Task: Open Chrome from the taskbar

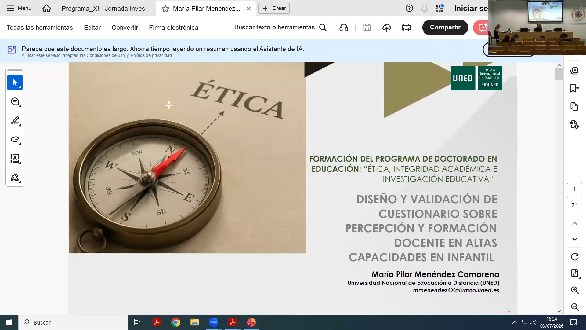Action: click(x=176, y=322)
